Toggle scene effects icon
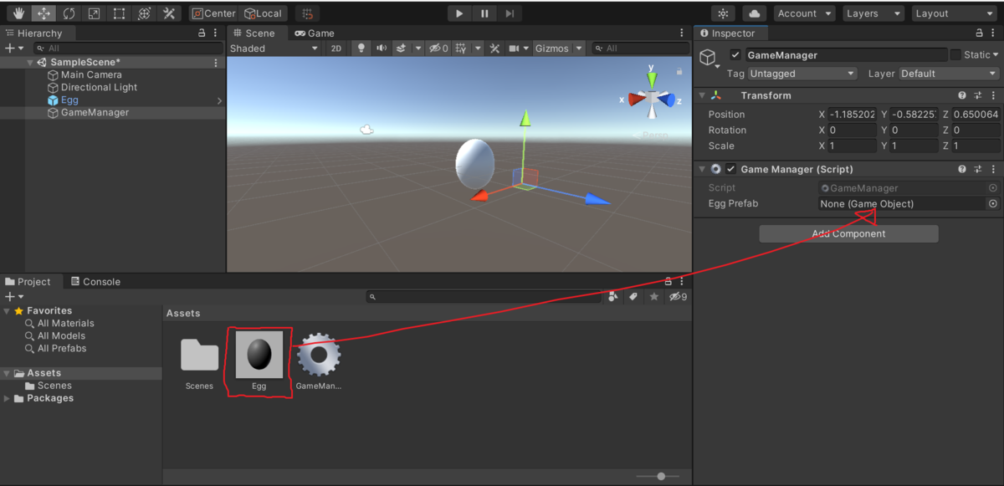The image size is (1004, 486). (402, 49)
